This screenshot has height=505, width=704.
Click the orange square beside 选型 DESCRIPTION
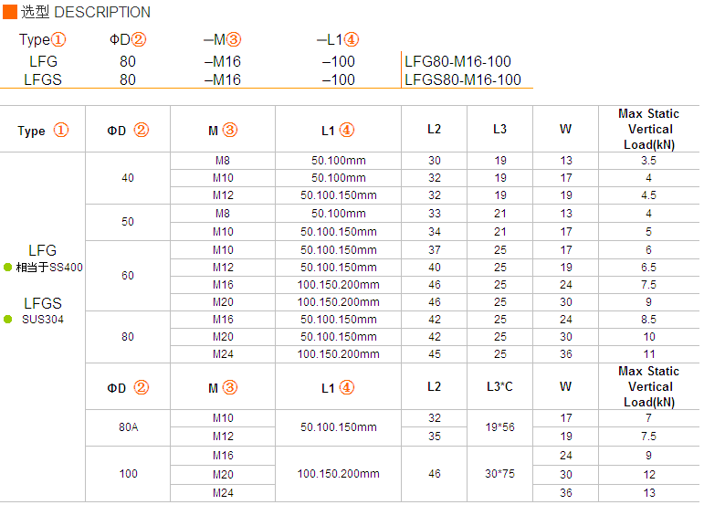[x=10, y=12]
